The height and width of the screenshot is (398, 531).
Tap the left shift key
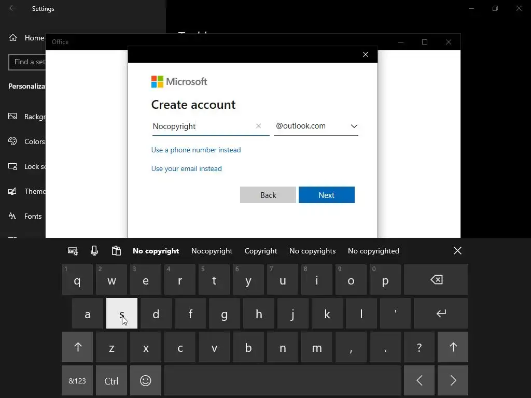tap(77, 347)
